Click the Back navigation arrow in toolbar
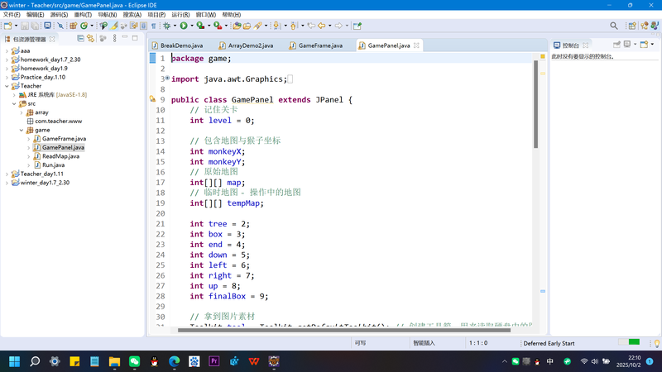 tap(321, 26)
